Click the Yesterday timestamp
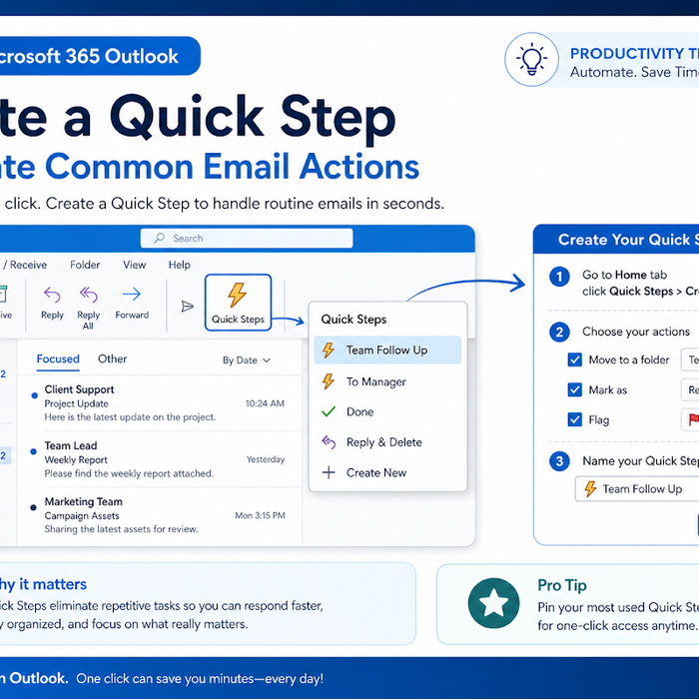Viewport: 699px width, 699px height. click(x=266, y=459)
